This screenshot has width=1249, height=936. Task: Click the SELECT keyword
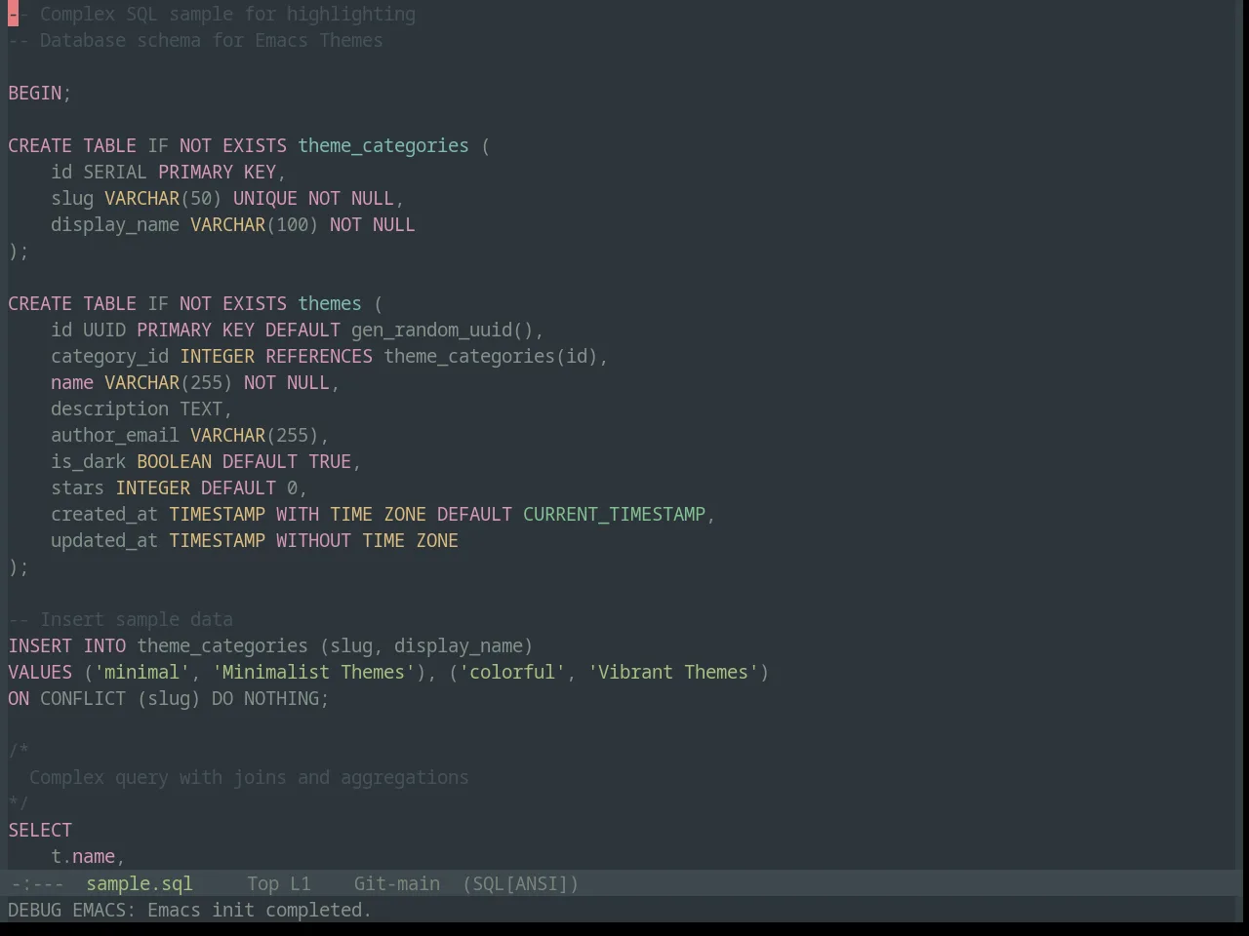pyautogui.click(x=40, y=830)
